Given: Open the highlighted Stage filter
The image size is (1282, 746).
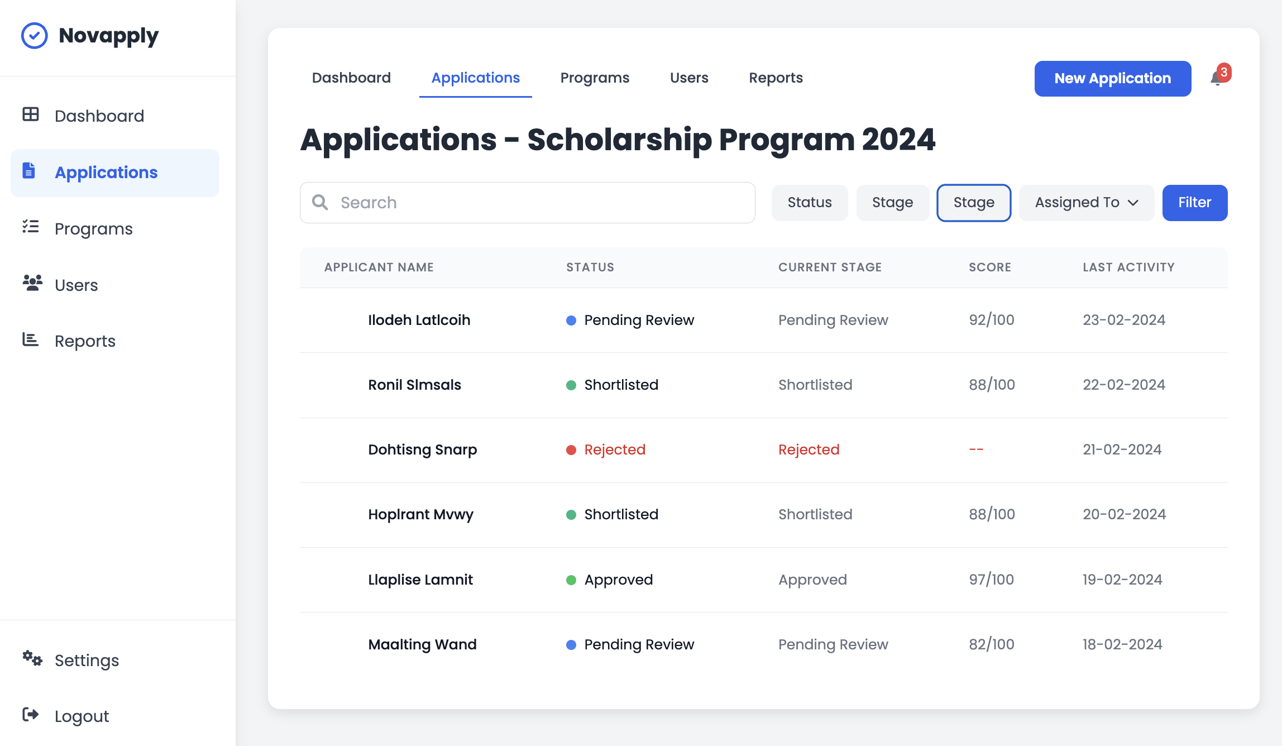Looking at the screenshot, I should click(973, 203).
